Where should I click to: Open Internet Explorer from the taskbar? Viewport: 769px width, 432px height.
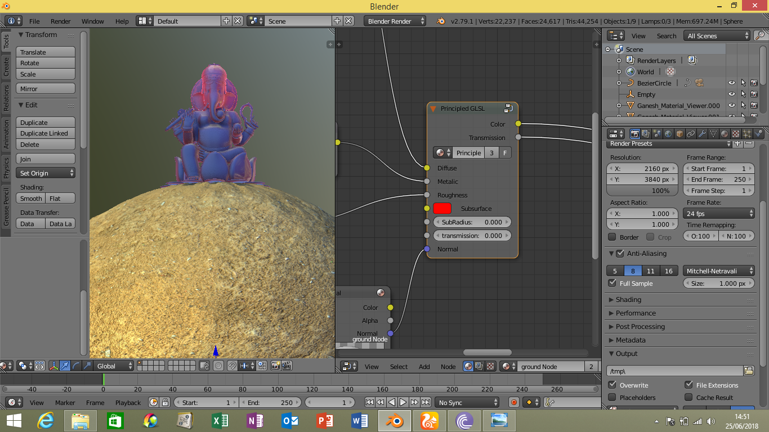pyautogui.click(x=46, y=420)
